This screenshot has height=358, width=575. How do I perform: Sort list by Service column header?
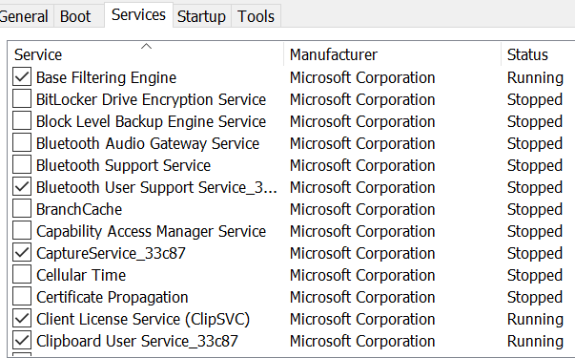click(146, 54)
